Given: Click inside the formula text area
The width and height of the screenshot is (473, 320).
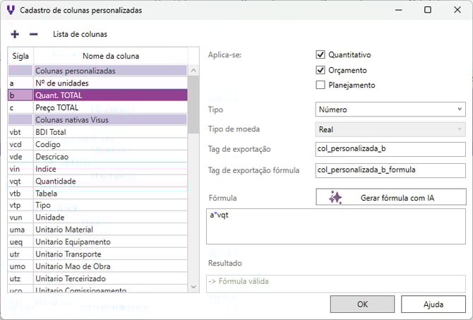Looking at the screenshot, I should [x=335, y=226].
